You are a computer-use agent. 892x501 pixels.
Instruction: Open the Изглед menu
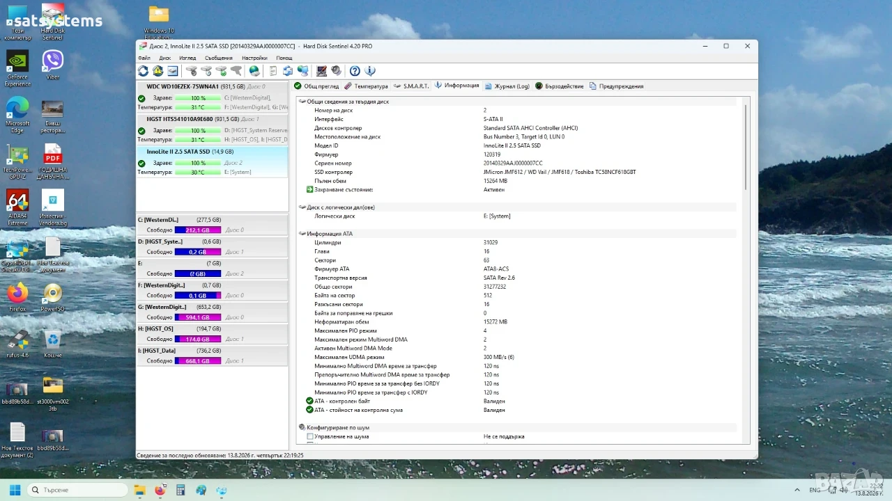[x=187, y=58]
